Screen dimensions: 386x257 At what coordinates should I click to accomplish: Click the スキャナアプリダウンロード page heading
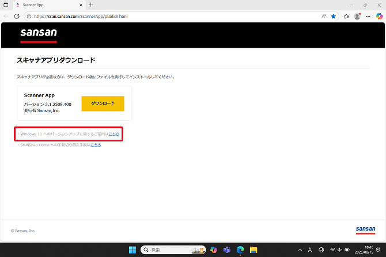point(56,60)
